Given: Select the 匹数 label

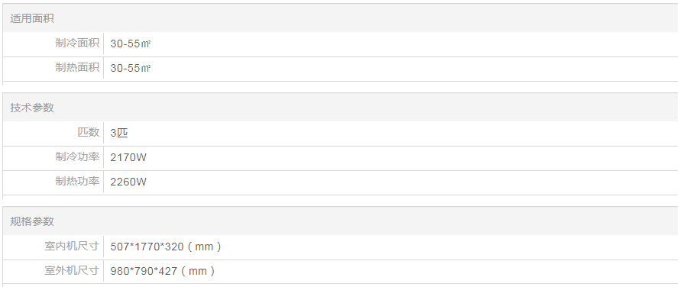Looking at the screenshot, I should [x=89, y=132].
